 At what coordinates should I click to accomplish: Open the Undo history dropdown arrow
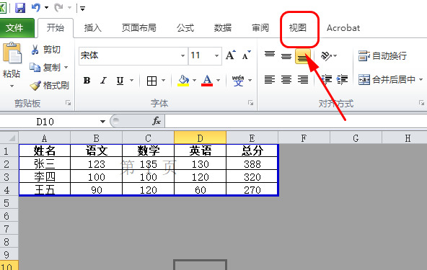coord(46,8)
